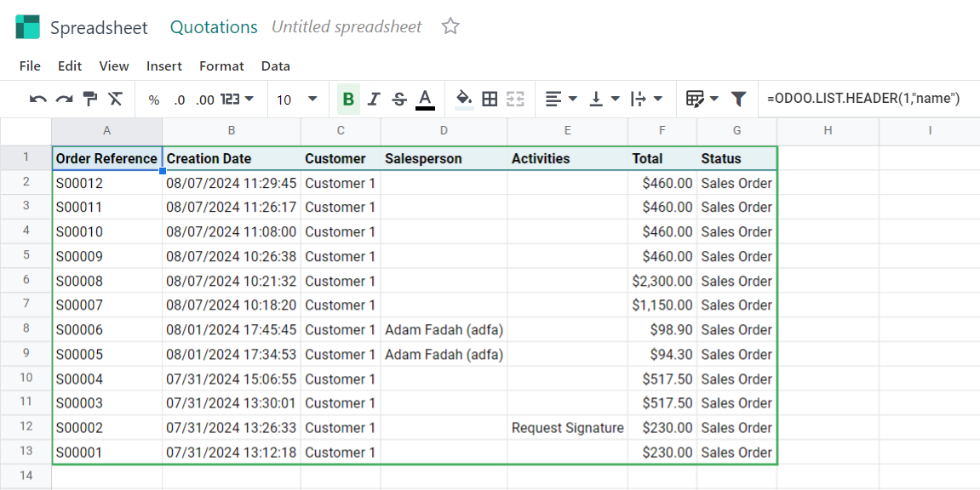
Task: Format as percent button
Action: click(154, 100)
